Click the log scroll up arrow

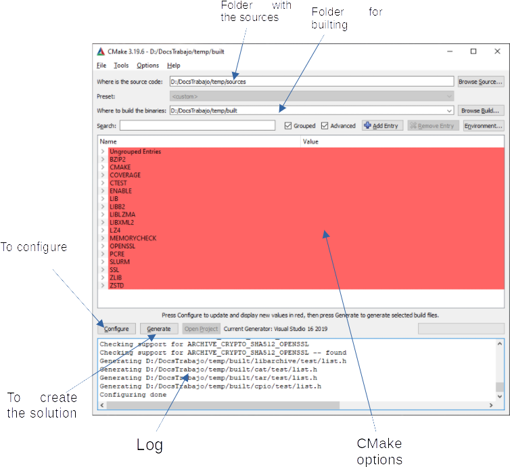[500, 344]
